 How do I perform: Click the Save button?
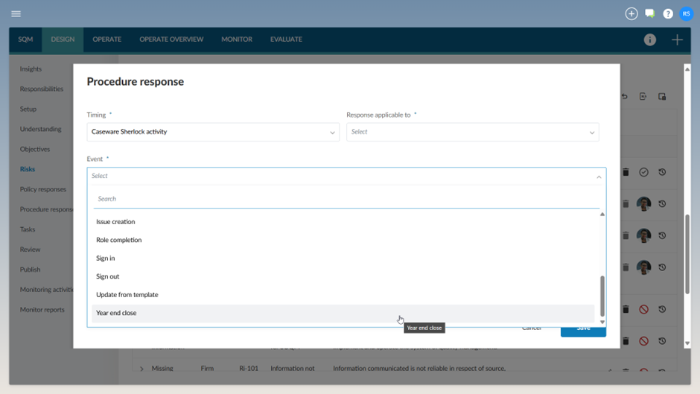click(583, 329)
